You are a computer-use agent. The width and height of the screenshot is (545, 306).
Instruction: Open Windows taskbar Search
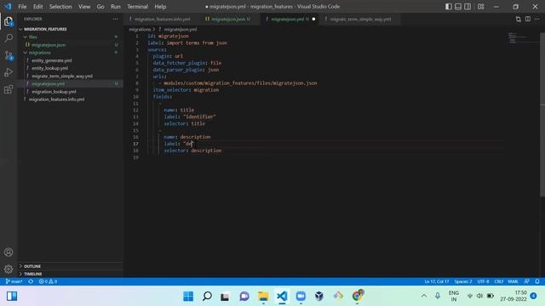tap(207, 297)
